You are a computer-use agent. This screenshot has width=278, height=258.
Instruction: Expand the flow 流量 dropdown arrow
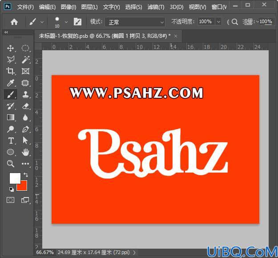258,22
